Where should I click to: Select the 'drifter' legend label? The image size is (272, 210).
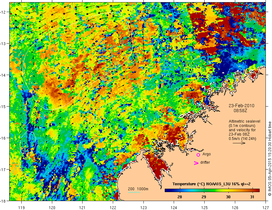(205, 162)
